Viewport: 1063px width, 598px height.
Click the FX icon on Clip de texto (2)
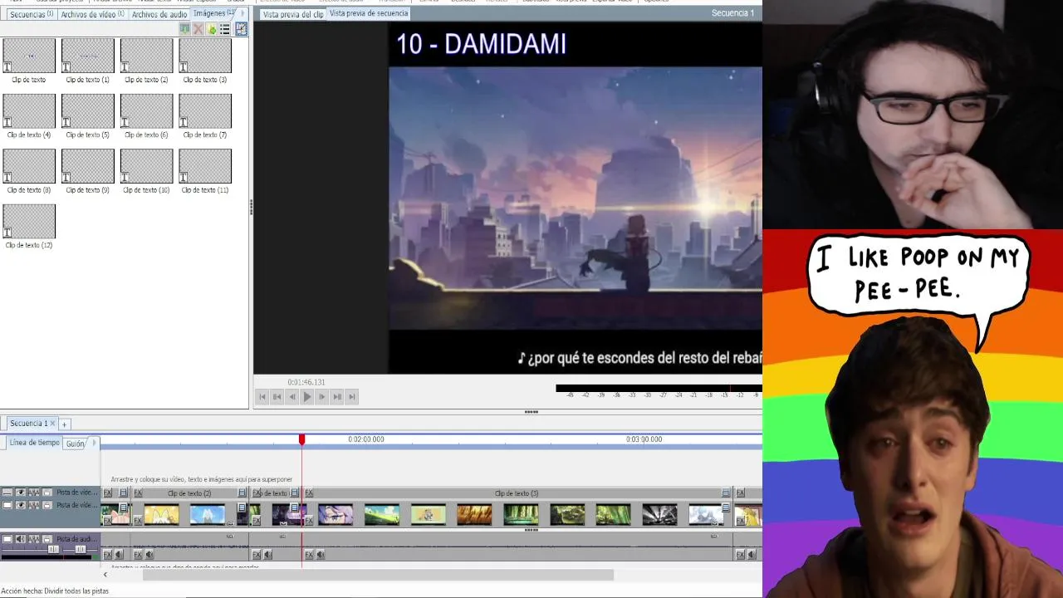(138, 493)
